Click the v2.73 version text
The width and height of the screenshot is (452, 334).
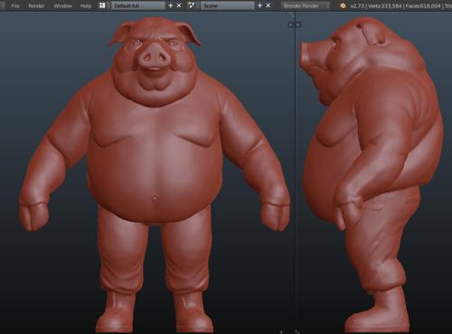coord(357,5)
